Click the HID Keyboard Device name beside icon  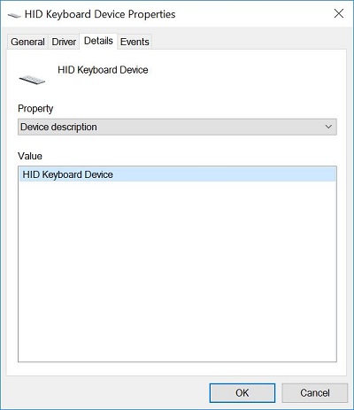[x=103, y=70]
